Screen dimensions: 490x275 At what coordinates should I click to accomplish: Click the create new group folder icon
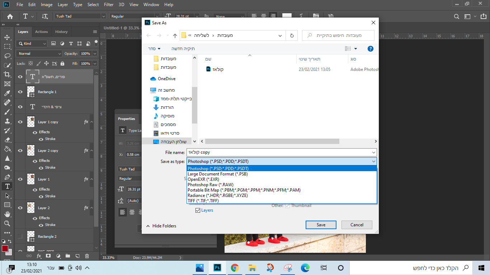(x=67, y=256)
